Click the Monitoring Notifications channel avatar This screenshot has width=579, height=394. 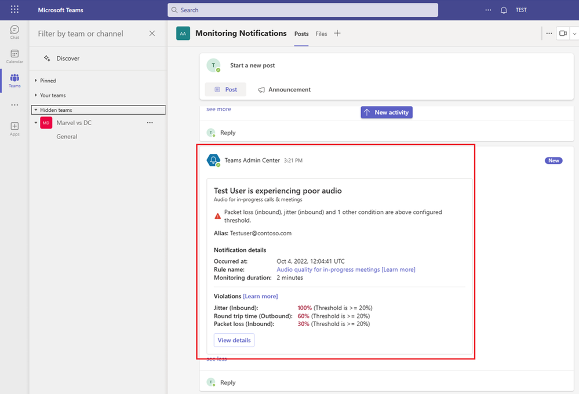click(x=183, y=33)
